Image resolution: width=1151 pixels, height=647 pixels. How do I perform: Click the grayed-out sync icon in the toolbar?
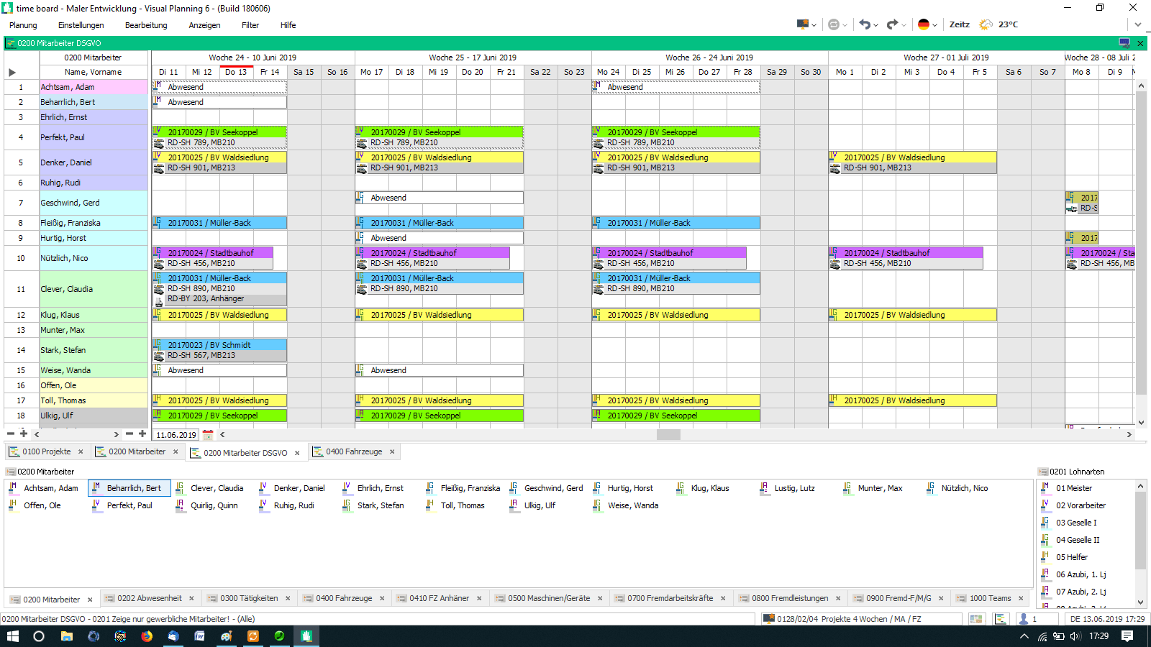[x=834, y=24]
